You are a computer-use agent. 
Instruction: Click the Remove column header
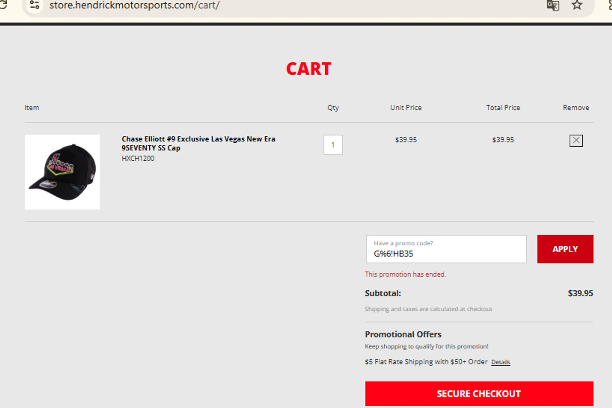576,108
